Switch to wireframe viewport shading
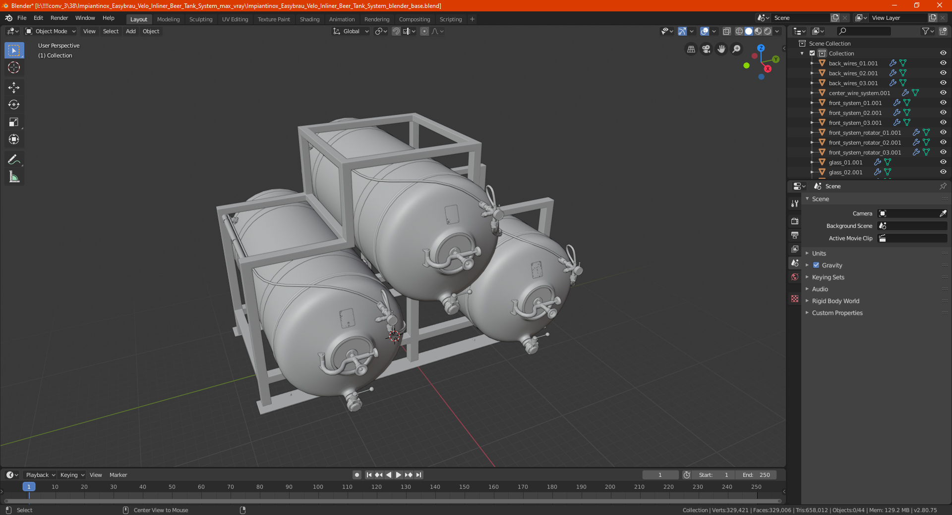The image size is (952, 515). point(739,31)
